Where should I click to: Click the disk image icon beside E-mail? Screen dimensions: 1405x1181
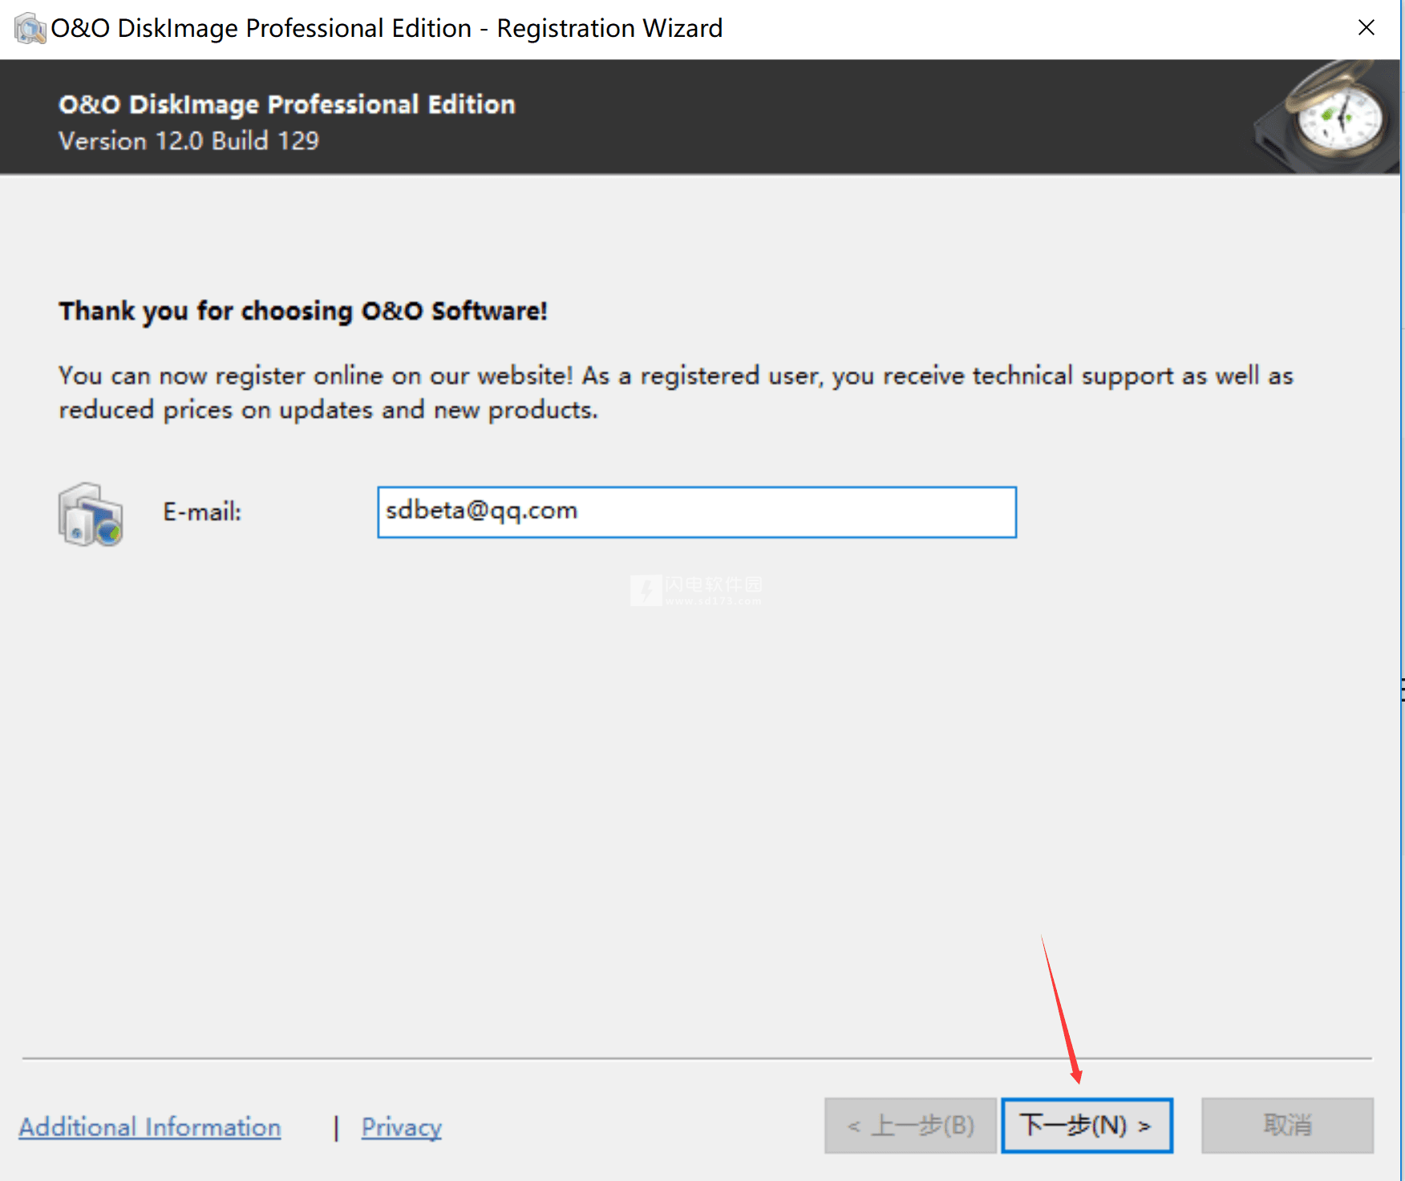click(x=91, y=514)
